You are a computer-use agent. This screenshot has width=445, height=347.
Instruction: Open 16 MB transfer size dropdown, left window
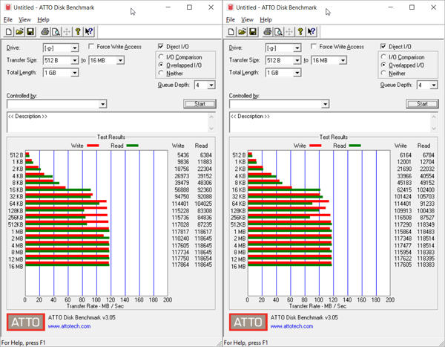click(x=120, y=60)
